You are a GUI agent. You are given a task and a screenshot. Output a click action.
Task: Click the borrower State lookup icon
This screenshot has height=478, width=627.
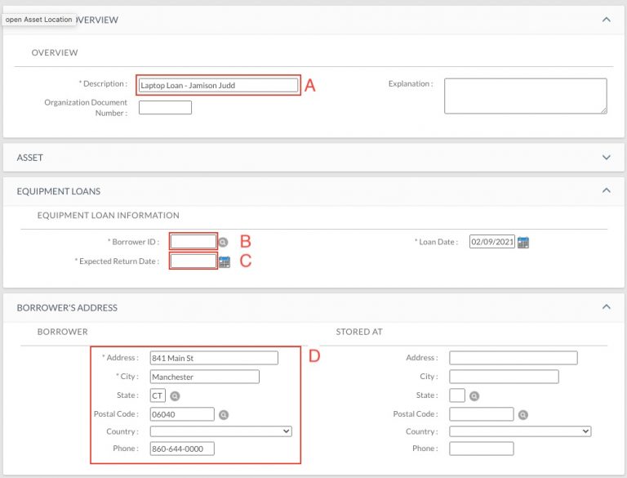[175, 396]
